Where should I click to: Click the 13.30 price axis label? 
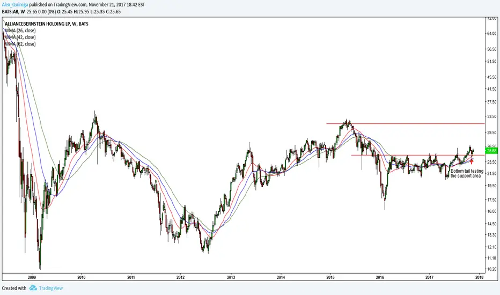[492, 235]
